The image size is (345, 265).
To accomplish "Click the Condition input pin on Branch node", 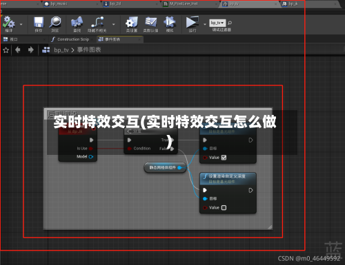I will tap(130, 149).
